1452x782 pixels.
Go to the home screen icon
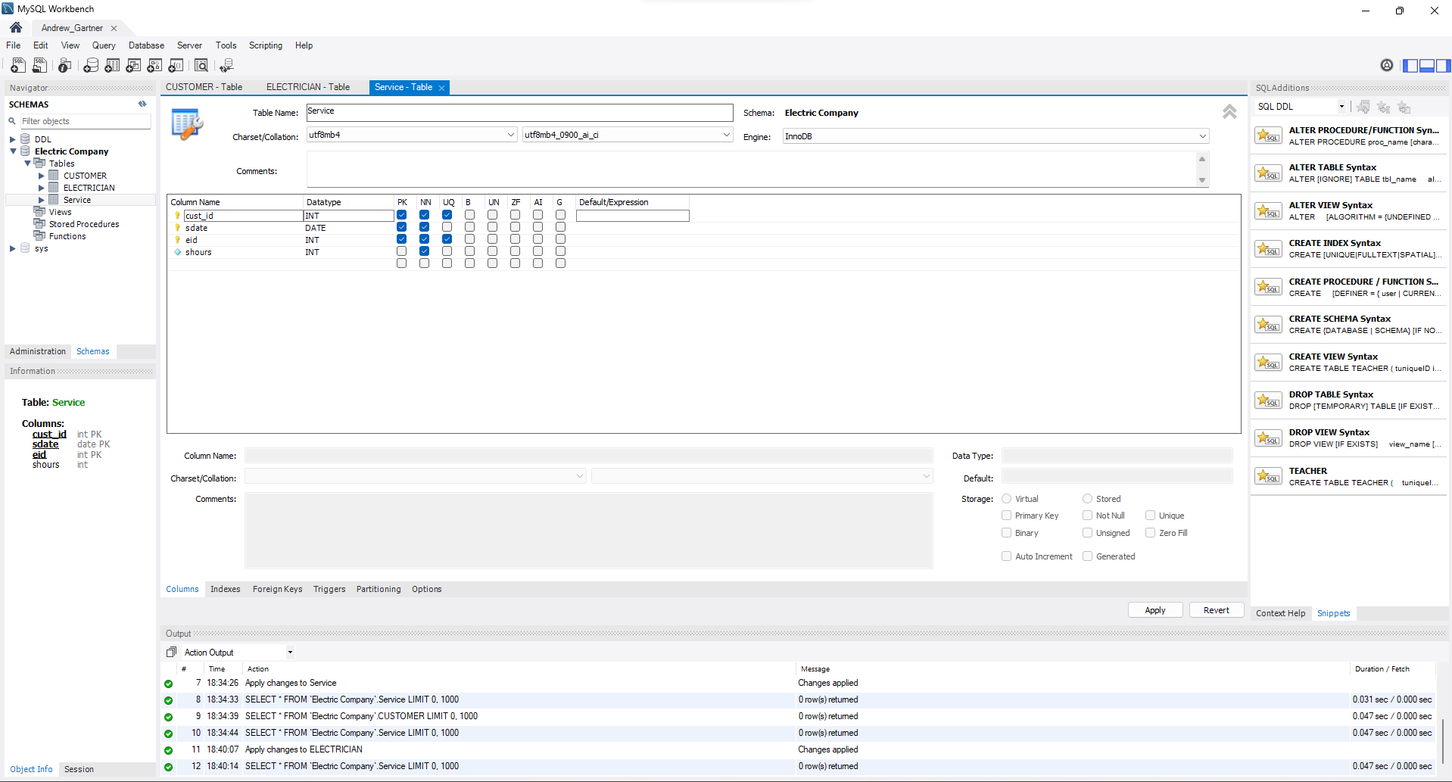click(x=16, y=27)
